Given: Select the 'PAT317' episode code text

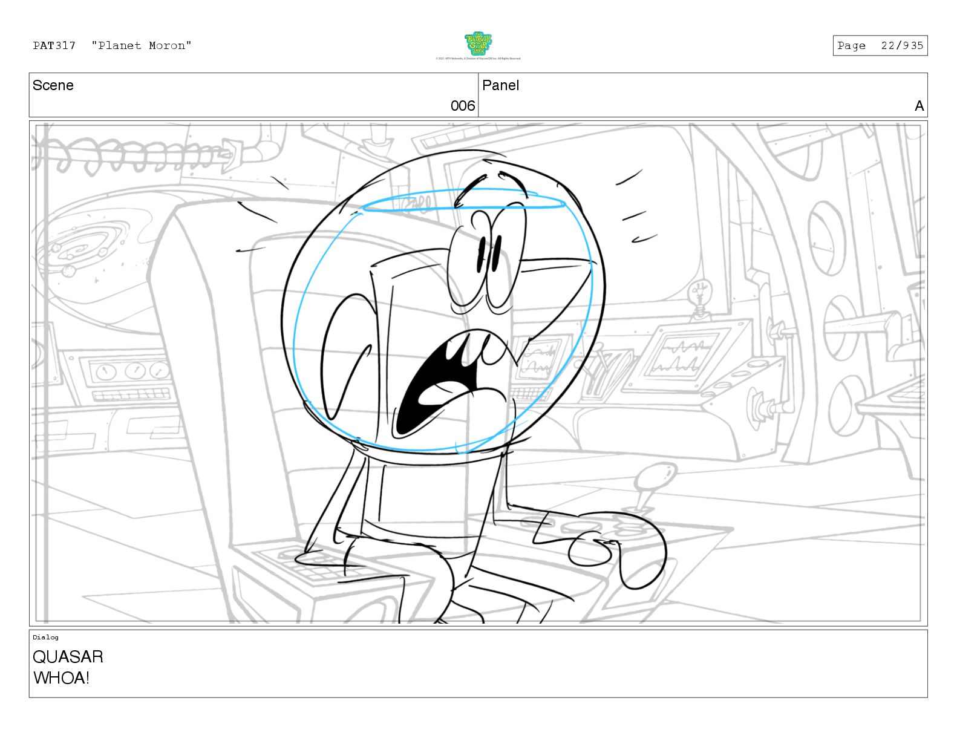Looking at the screenshot, I should (x=54, y=45).
